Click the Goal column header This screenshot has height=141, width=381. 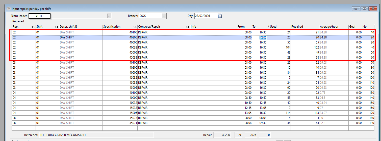(355, 27)
